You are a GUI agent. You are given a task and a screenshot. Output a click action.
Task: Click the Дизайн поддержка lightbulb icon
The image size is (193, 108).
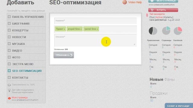tap(9, 90)
